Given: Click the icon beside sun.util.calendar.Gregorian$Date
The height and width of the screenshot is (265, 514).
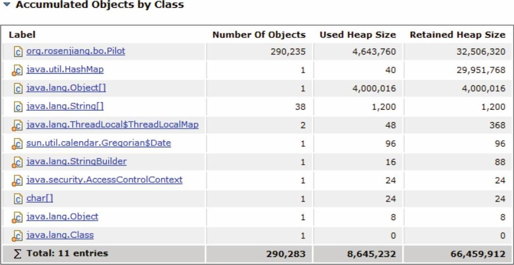Looking at the screenshot, I should [17, 144].
